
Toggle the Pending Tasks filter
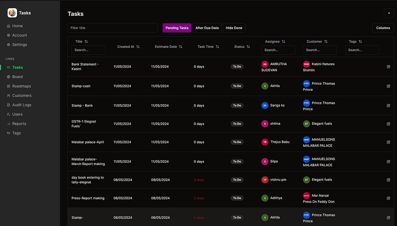(177, 27)
